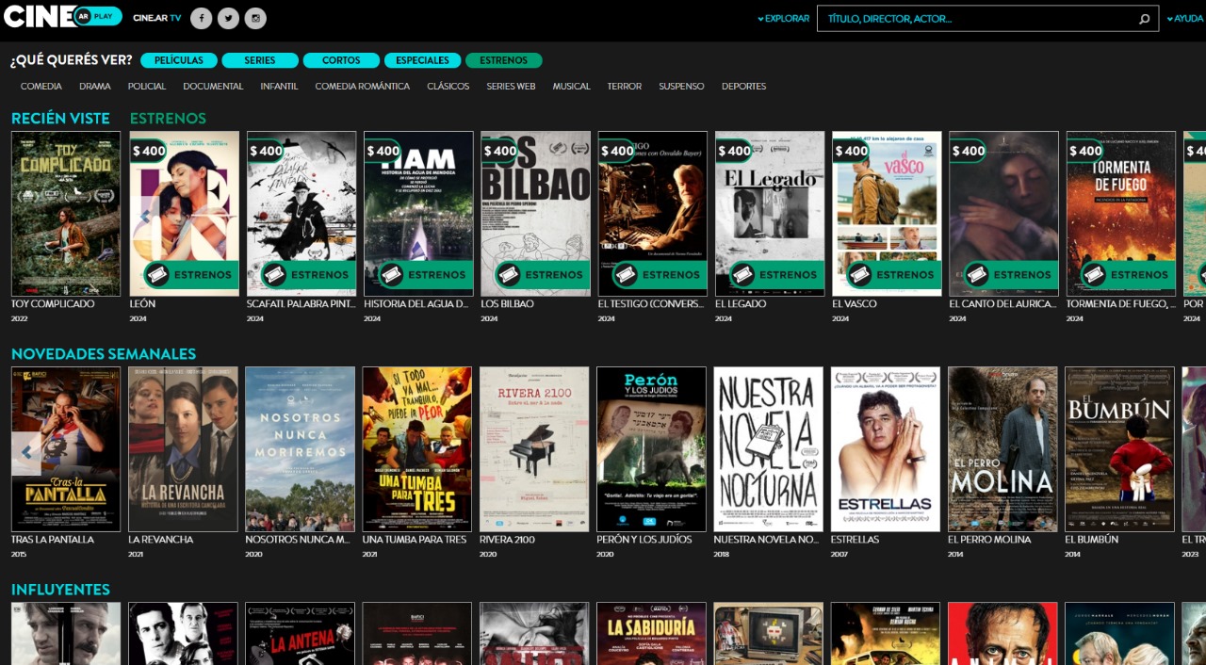Select the COMEDIA genre menu item
Viewport: 1206px width, 665px height.
41,86
